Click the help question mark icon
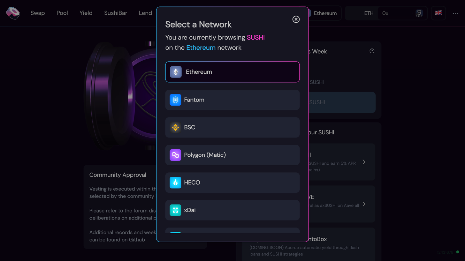Screen dimensions: 465x261 [x=372, y=51]
